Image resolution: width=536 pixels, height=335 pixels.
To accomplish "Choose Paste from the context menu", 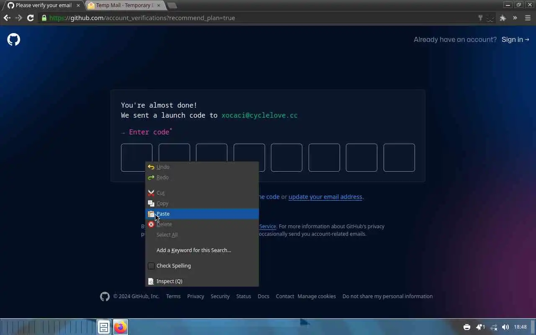I will (x=202, y=214).
